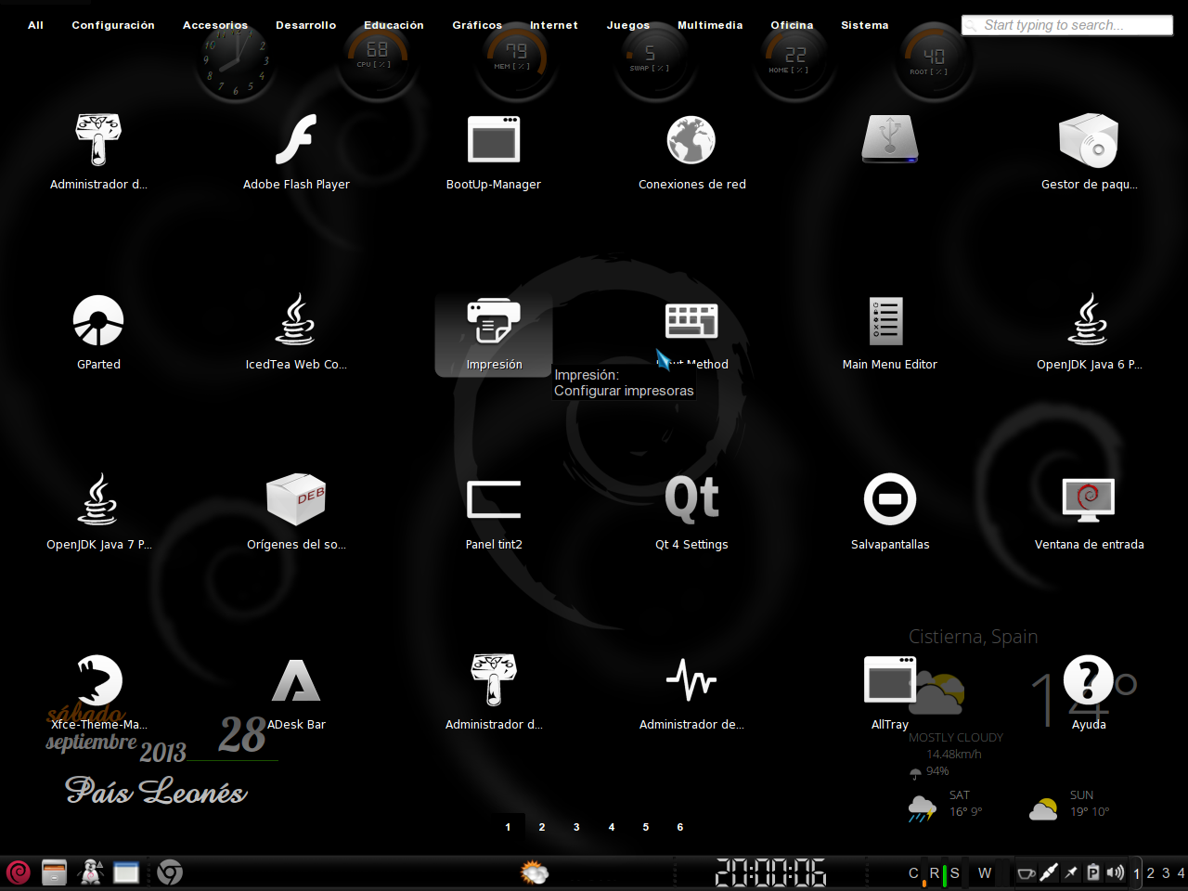
Task: Go to launcher page 6
Action: click(x=680, y=827)
